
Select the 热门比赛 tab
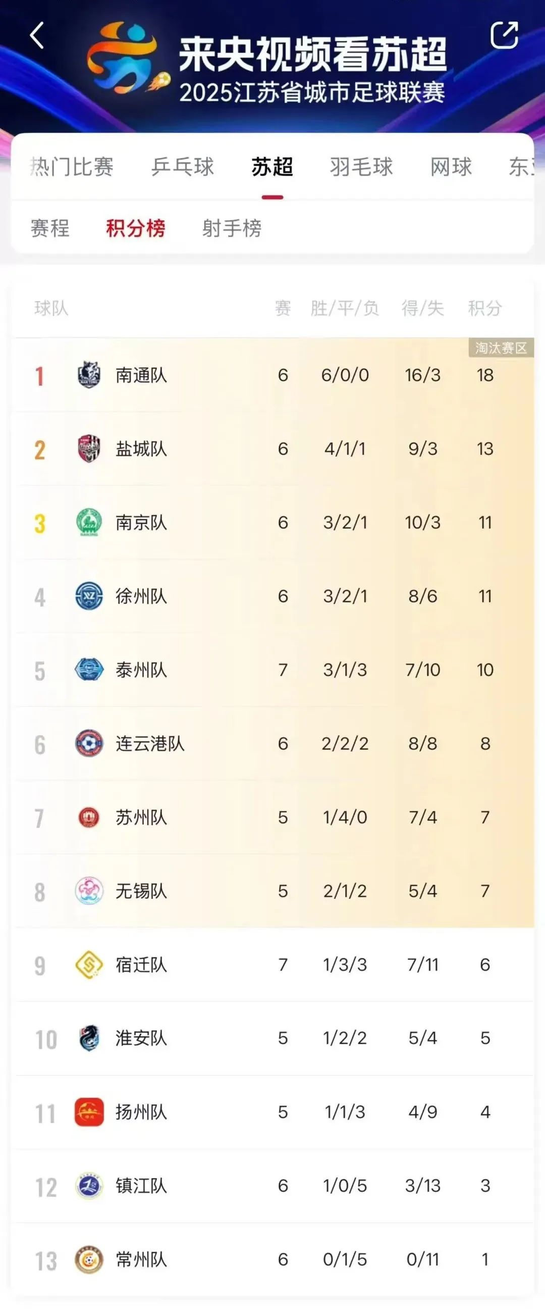(x=71, y=167)
